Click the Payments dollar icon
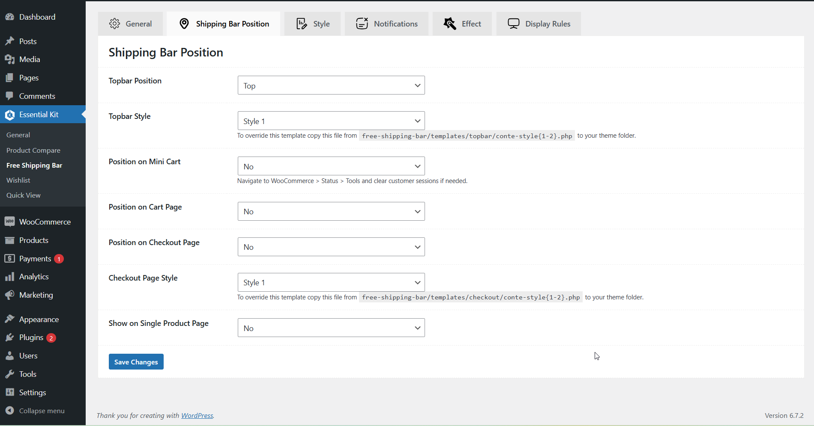Image resolution: width=814 pixels, height=426 pixels. [x=9, y=258]
